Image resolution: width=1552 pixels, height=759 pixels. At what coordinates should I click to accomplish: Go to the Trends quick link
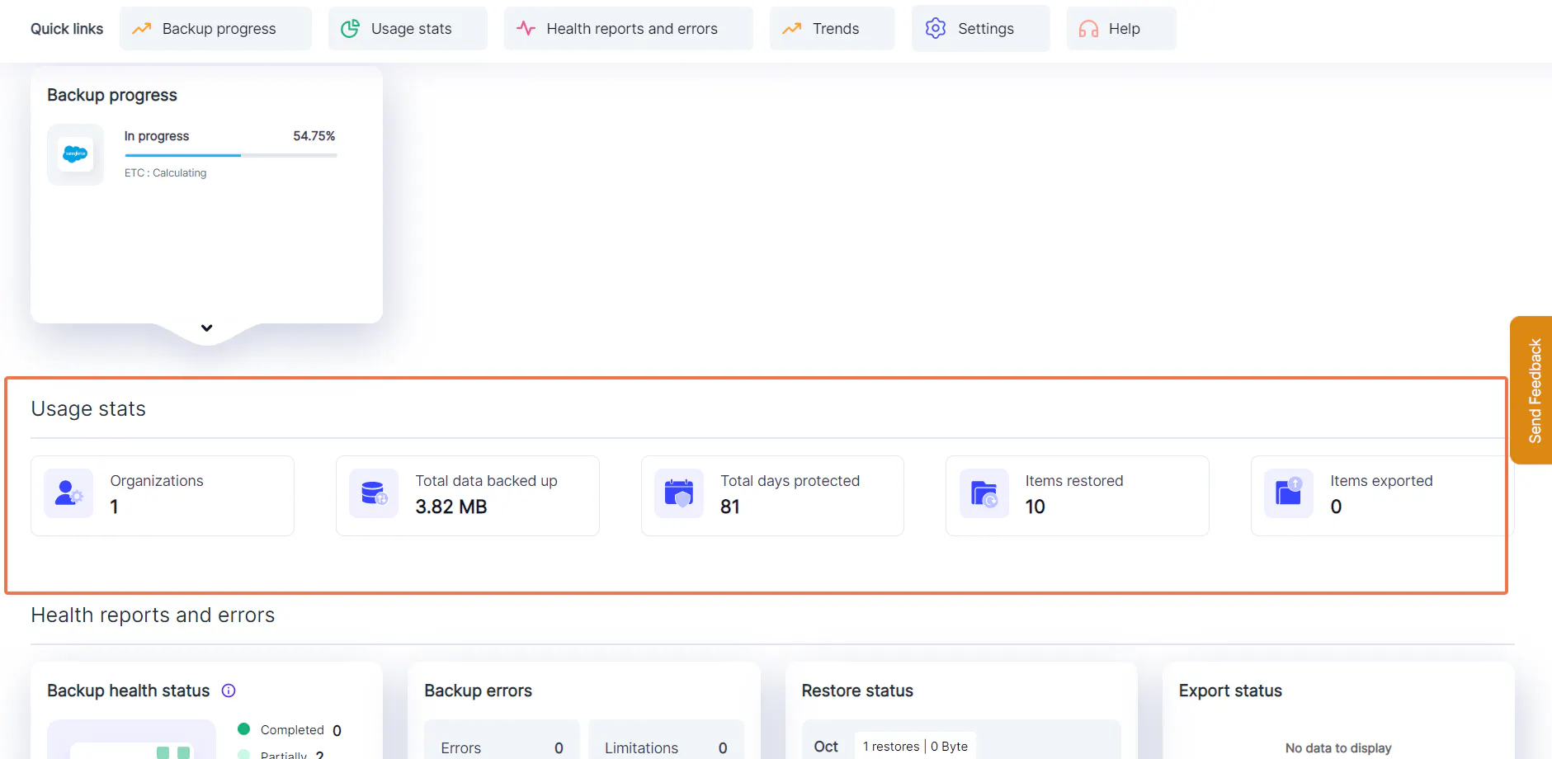pyautogui.click(x=832, y=29)
